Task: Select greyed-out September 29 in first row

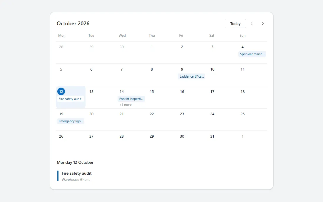Action: coord(91,47)
